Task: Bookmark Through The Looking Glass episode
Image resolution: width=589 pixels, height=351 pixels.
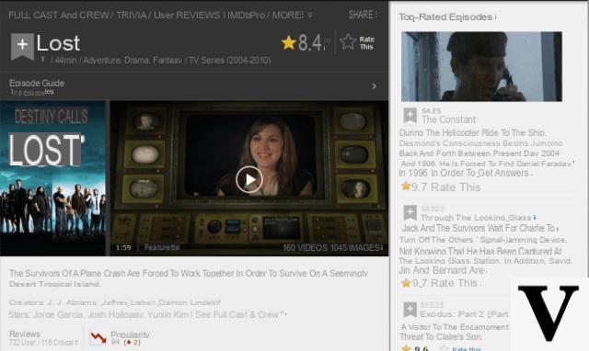Action: [410, 212]
